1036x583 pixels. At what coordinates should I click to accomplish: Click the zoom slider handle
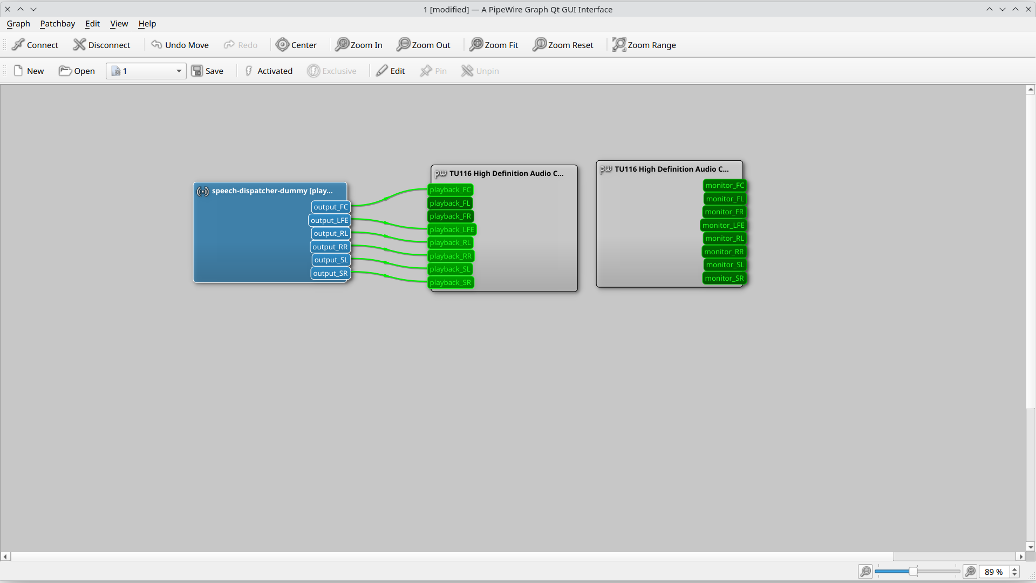click(913, 571)
